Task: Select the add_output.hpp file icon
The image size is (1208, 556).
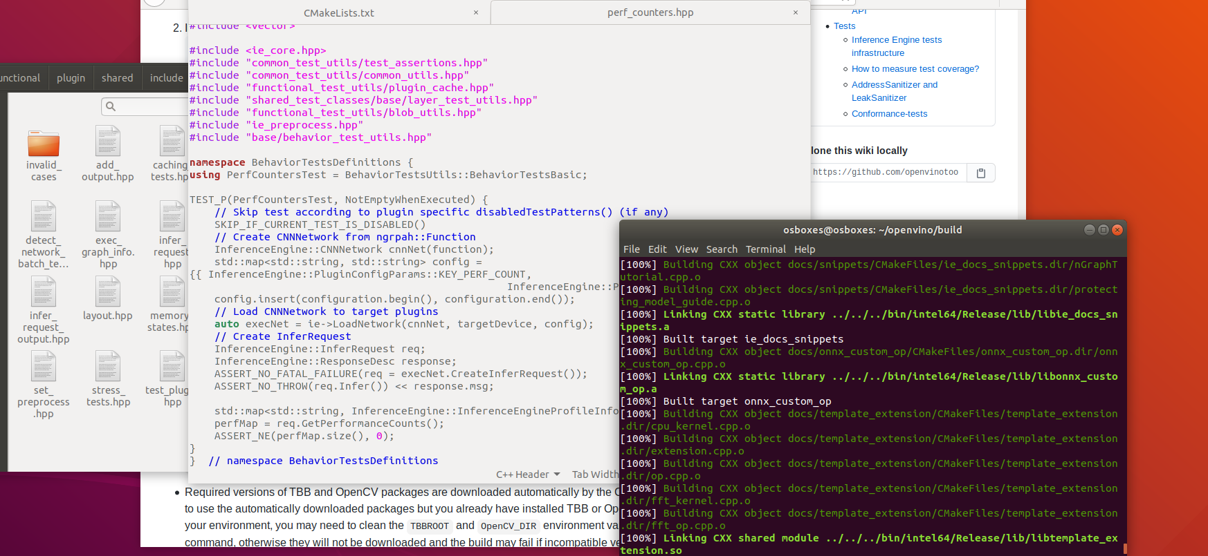Action: (x=108, y=142)
